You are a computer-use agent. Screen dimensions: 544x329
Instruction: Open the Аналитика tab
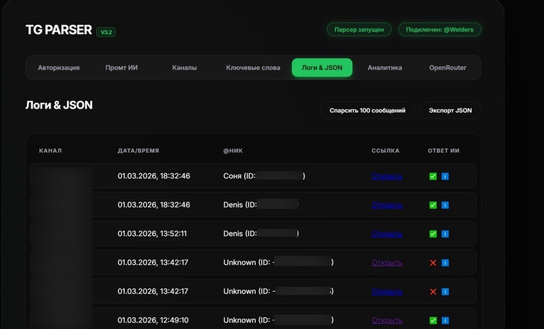pyautogui.click(x=385, y=68)
